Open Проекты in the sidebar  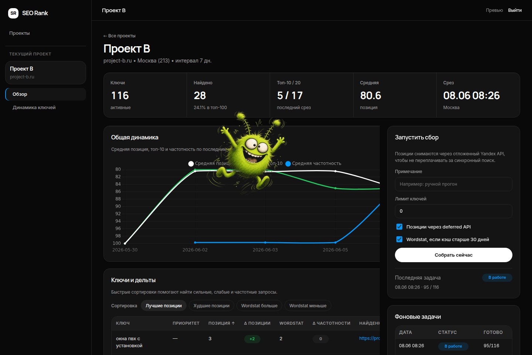pos(20,33)
